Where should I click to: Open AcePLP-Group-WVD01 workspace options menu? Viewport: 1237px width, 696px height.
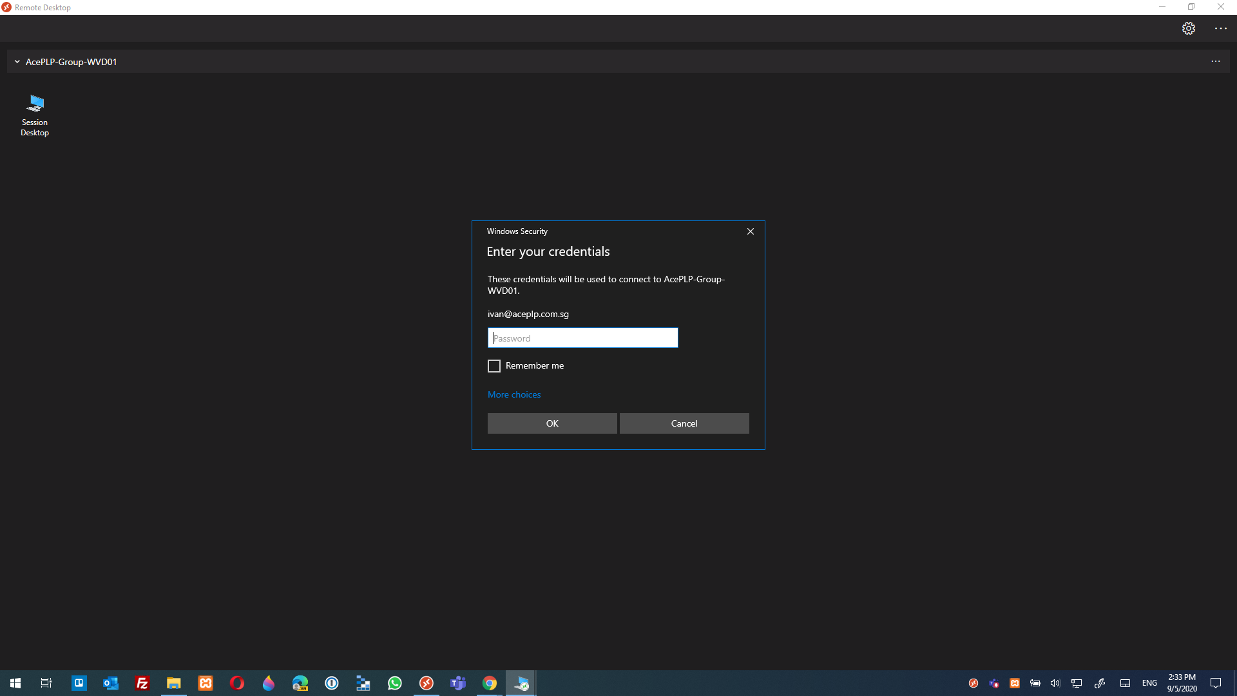pyautogui.click(x=1215, y=61)
